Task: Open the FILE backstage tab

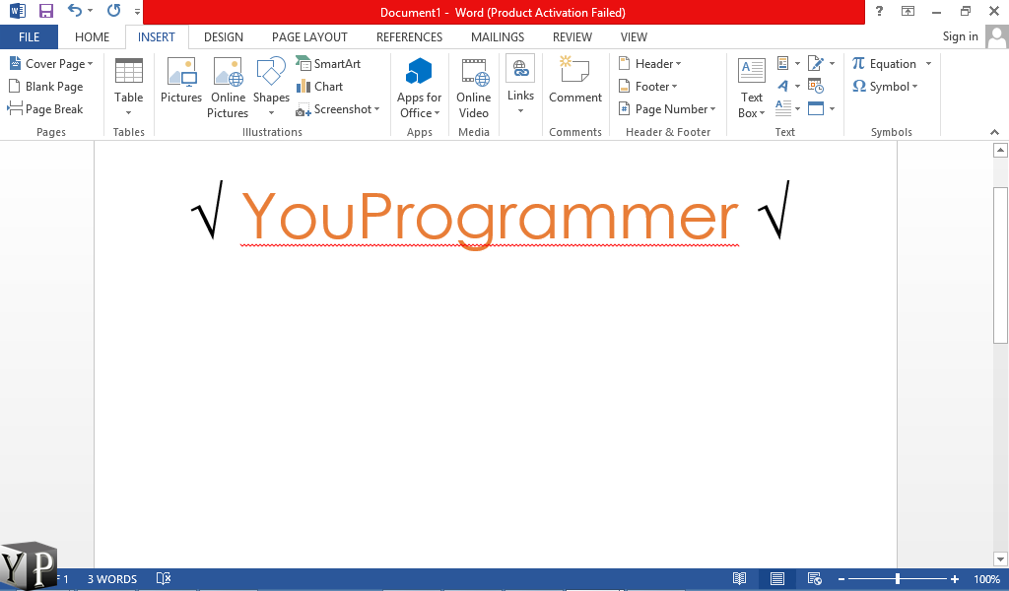Action: pos(29,37)
